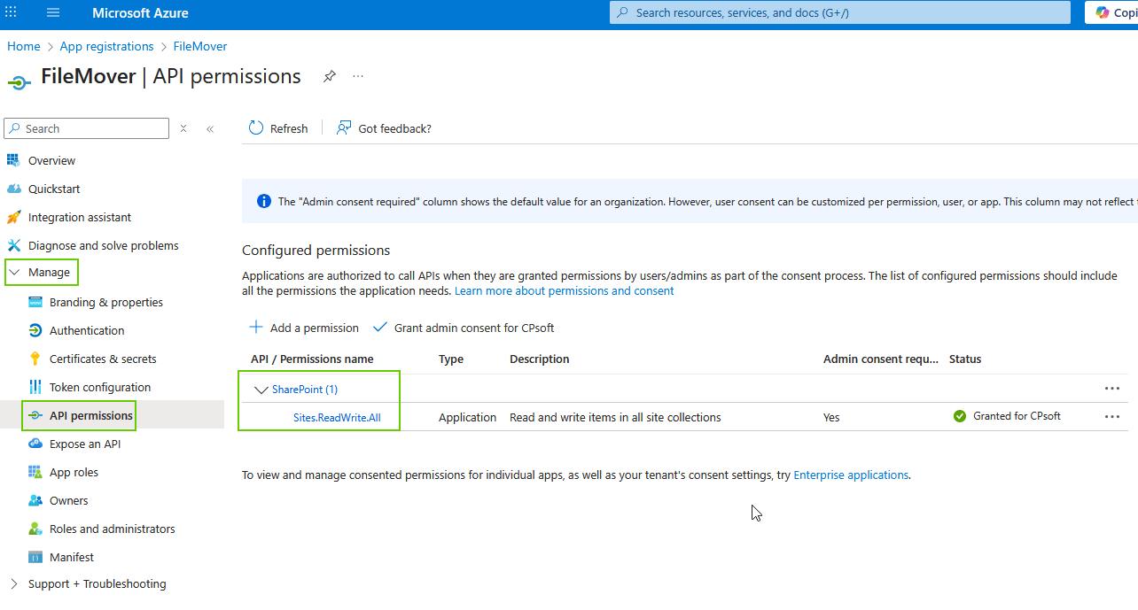Click the sidebar Search input field

[86, 127]
